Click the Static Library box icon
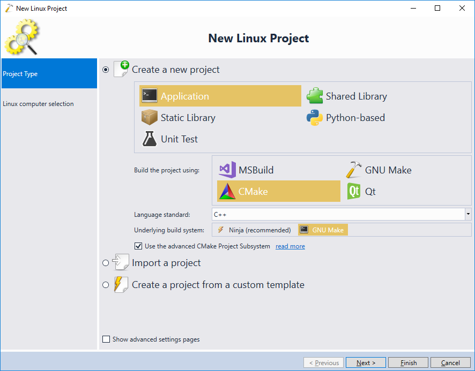This screenshot has width=475, height=371. [x=150, y=117]
